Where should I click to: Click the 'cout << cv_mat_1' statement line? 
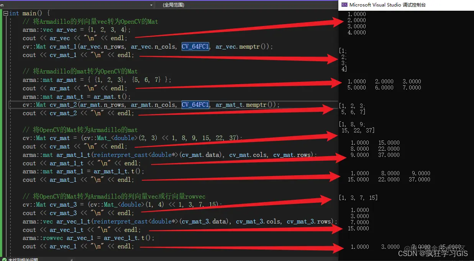79,55
